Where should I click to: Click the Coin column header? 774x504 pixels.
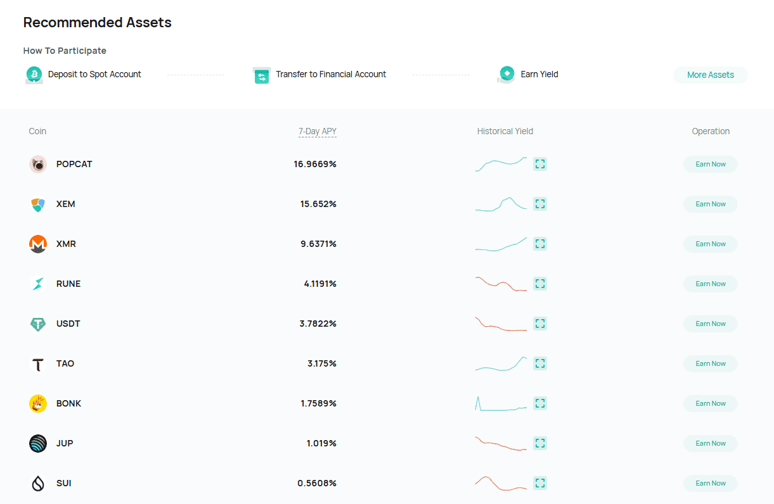(37, 132)
